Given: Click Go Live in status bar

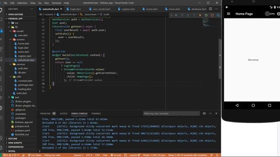Looking at the screenshot, I should coord(115,155).
